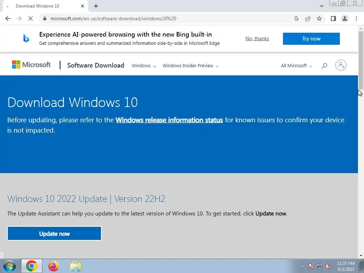The image size is (364, 273).
Task: Click the Show desktop strip
Action: (362, 266)
